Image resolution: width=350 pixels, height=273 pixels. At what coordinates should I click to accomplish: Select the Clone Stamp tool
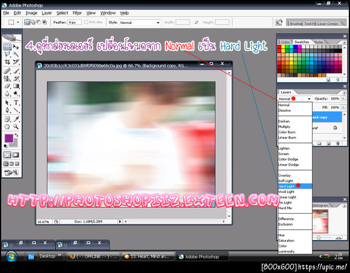click(8, 79)
